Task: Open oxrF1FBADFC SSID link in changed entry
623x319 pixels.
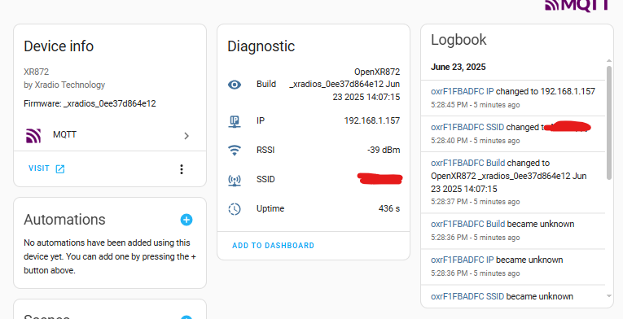Action: (467, 127)
